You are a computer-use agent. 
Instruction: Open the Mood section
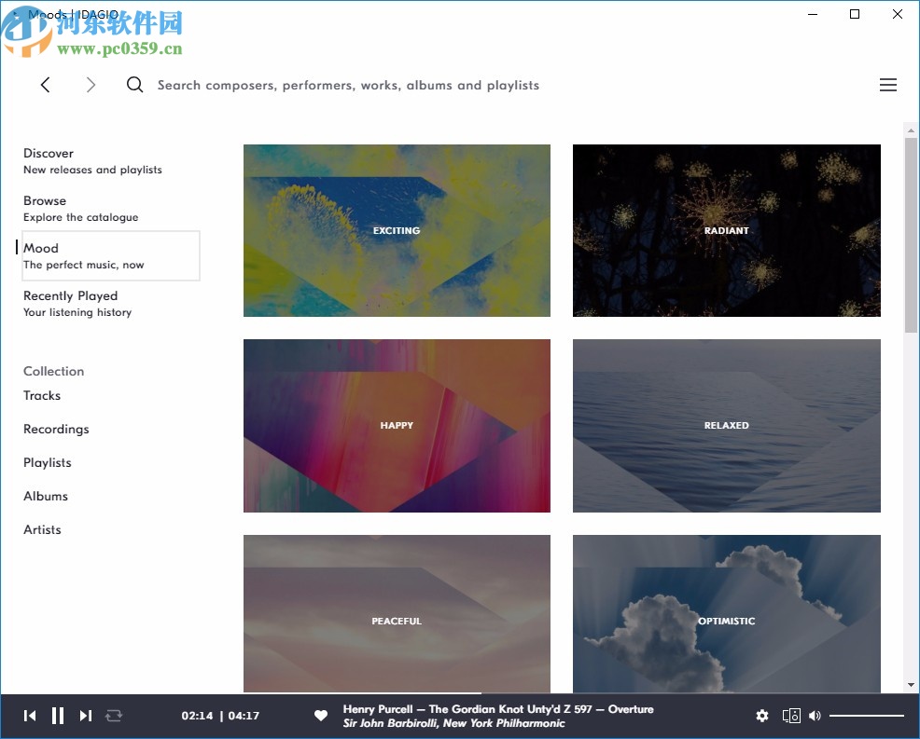pyautogui.click(x=41, y=248)
